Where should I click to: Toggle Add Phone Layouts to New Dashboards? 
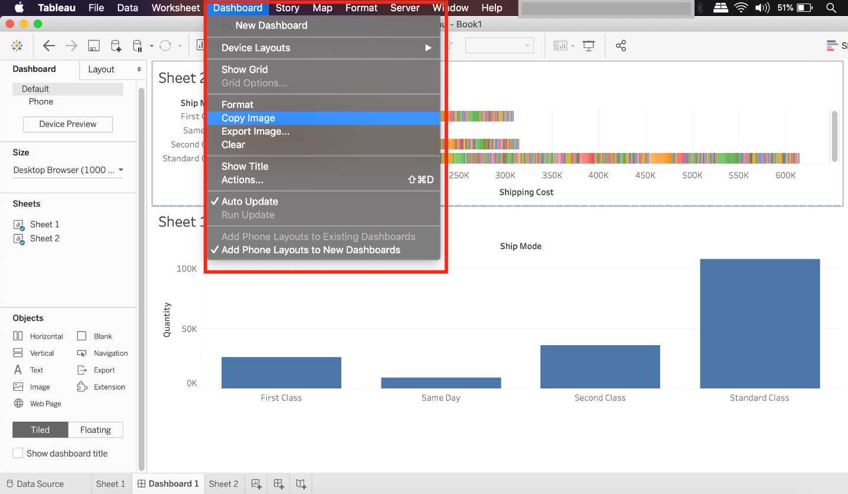pyautogui.click(x=311, y=250)
